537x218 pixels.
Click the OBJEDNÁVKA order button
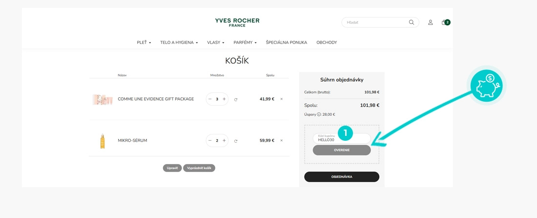tap(341, 177)
